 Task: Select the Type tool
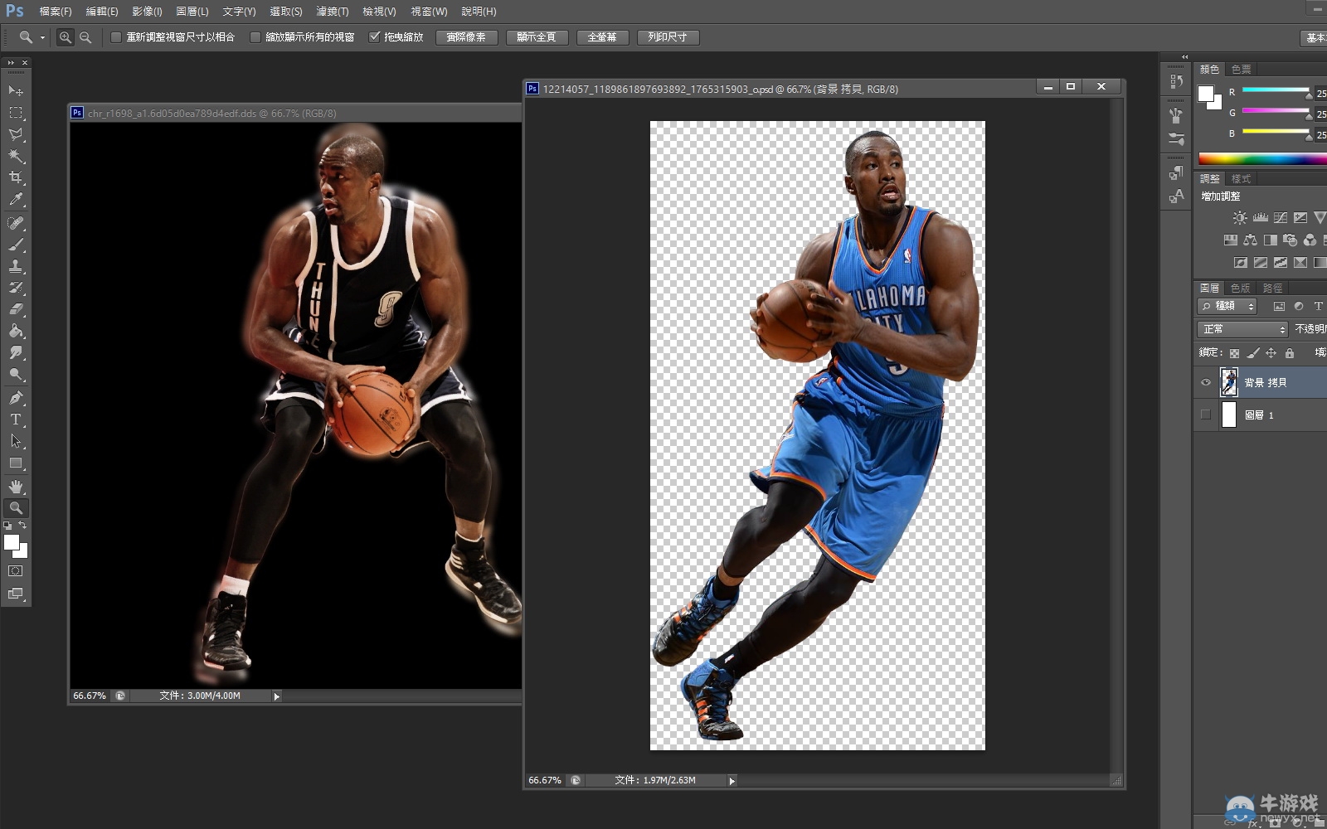tap(16, 419)
